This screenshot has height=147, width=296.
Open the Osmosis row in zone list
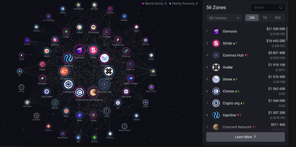[245, 31]
